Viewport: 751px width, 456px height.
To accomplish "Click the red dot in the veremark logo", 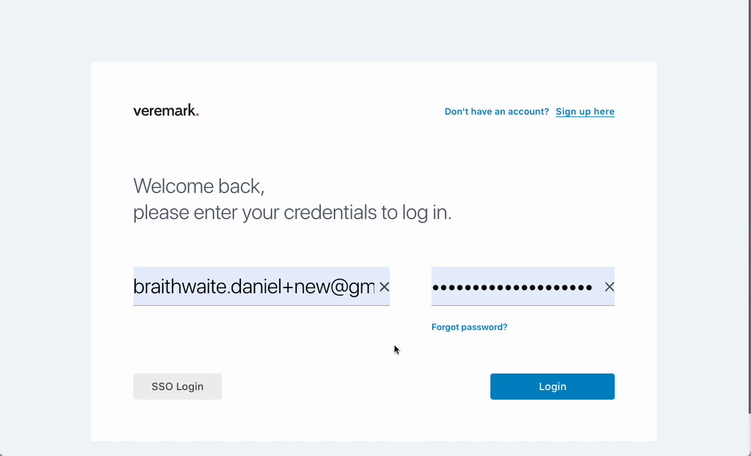I will pos(197,115).
